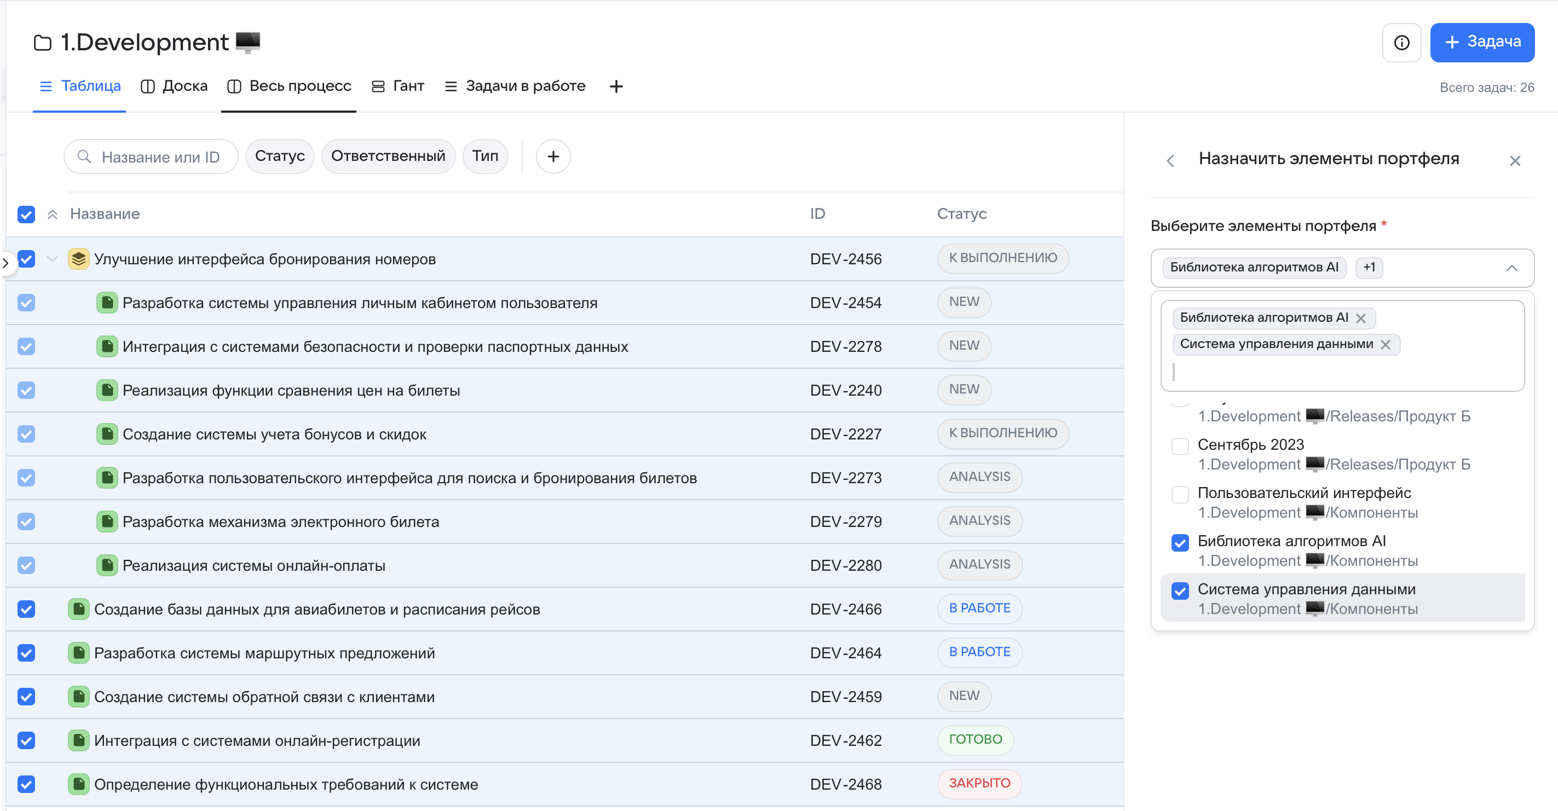
Task: Remove the Система управления данными chip
Action: 1387,344
